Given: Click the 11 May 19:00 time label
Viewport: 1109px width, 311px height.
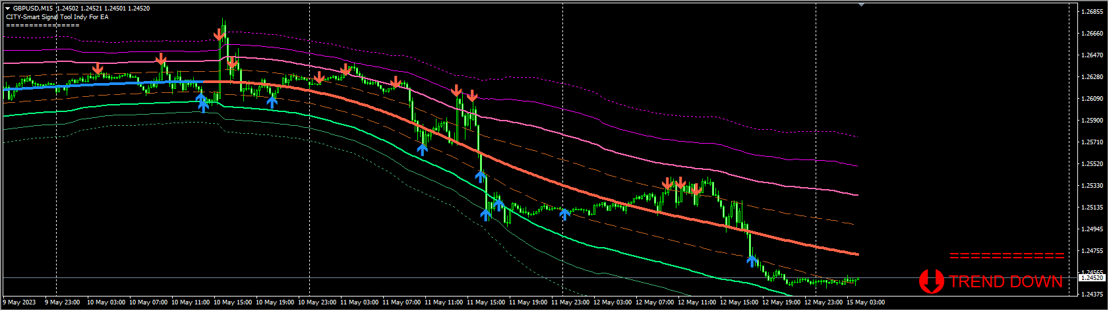Looking at the screenshot, I should (528, 302).
